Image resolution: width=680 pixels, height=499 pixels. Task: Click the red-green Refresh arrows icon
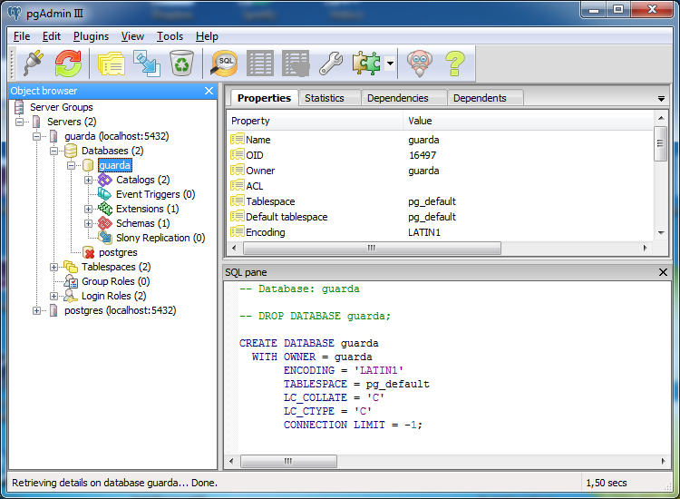[x=68, y=64]
